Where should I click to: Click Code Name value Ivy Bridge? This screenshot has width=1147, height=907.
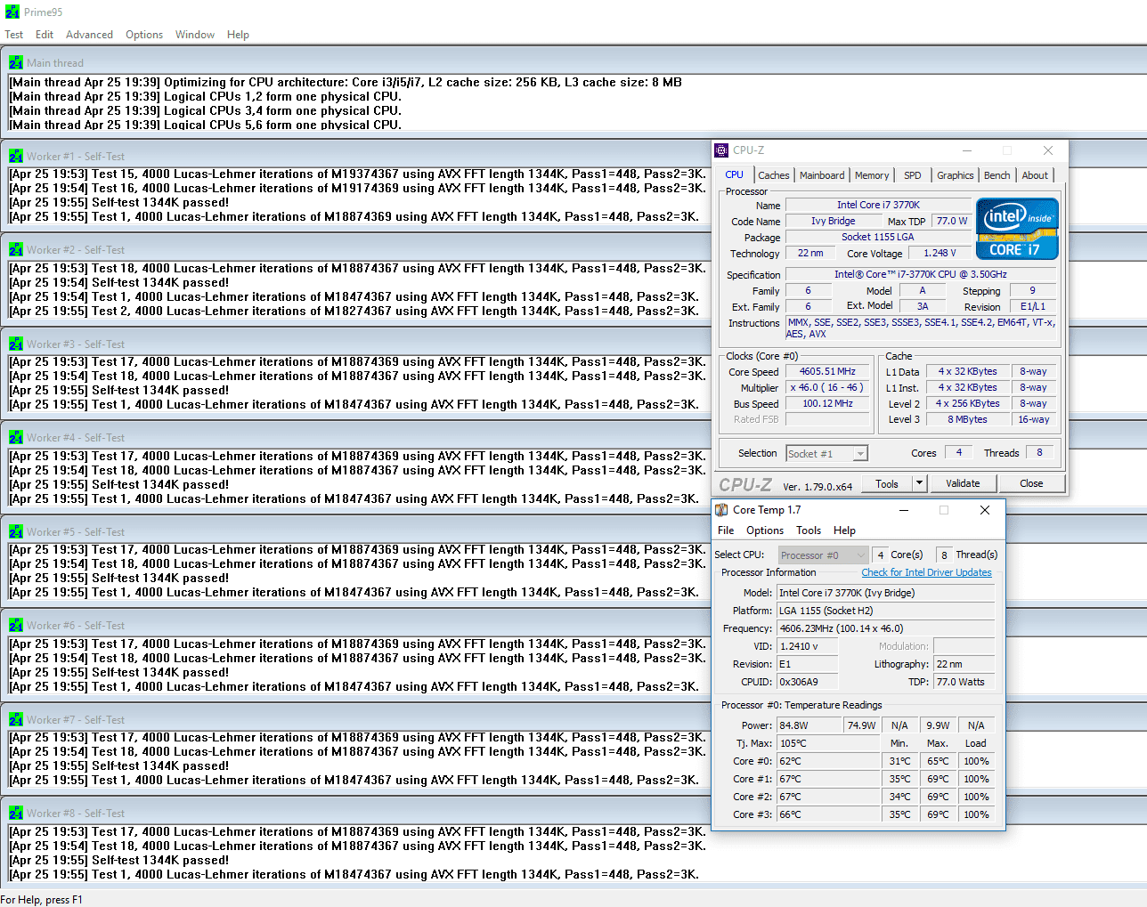833,222
